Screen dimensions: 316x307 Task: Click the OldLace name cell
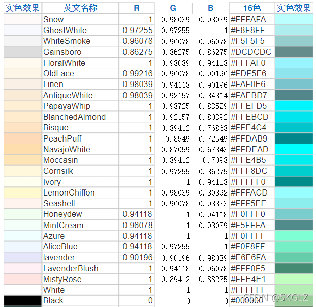(80, 73)
